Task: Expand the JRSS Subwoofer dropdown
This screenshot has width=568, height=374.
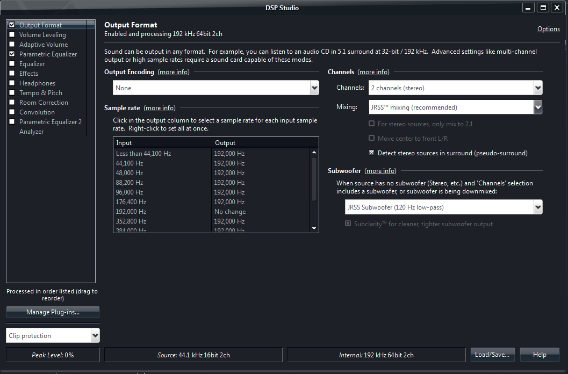Action: [537, 207]
